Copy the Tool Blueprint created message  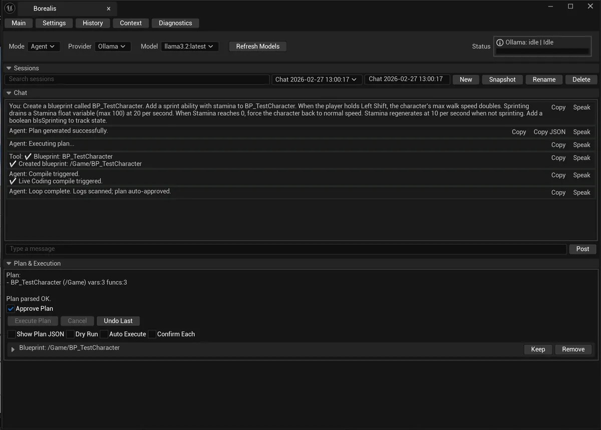(558, 158)
